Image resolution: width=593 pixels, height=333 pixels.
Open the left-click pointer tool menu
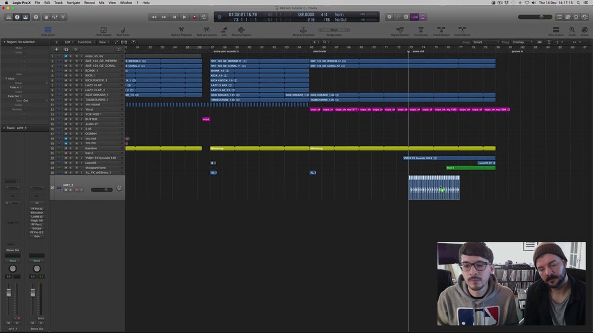point(314,43)
